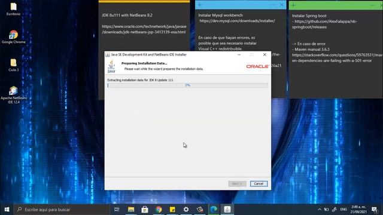Open the Oracle JDK NetBeans download URL
Screen dimensions: 383x215
tap(144, 29)
